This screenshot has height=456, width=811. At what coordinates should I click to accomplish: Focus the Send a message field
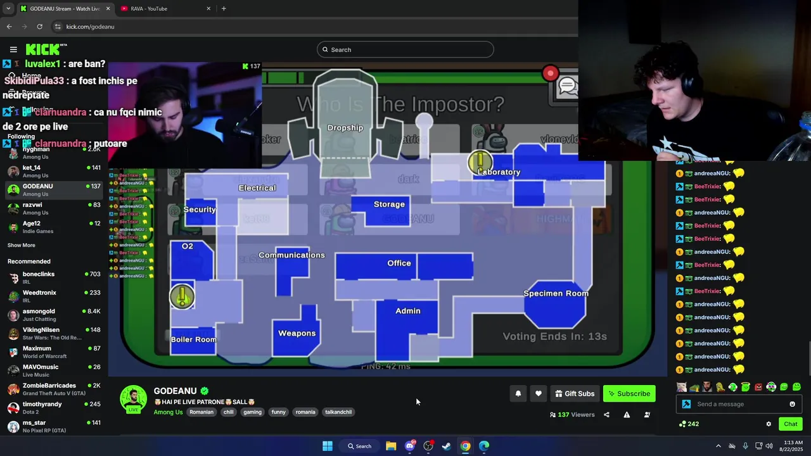point(739,404)
